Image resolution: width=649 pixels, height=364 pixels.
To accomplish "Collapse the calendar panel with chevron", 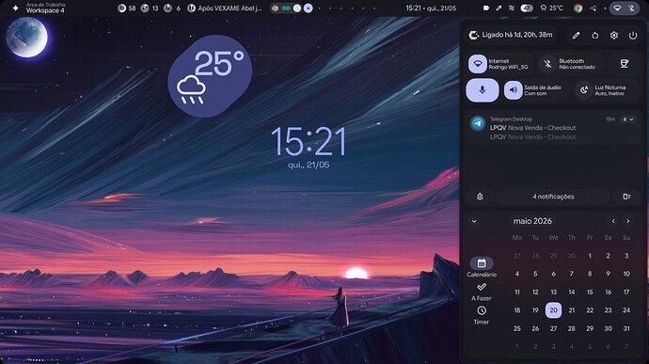I will point(474,222).
